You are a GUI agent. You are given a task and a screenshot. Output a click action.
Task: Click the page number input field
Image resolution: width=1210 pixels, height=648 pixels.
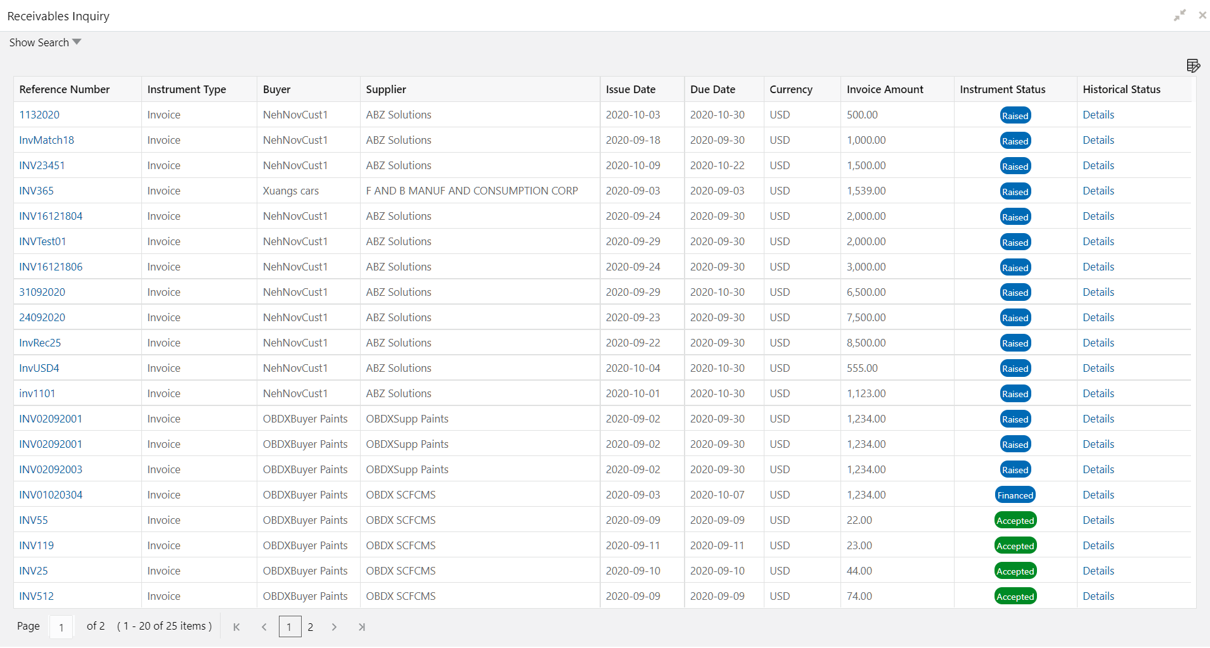pyautogui.click(x=61, y=627)
